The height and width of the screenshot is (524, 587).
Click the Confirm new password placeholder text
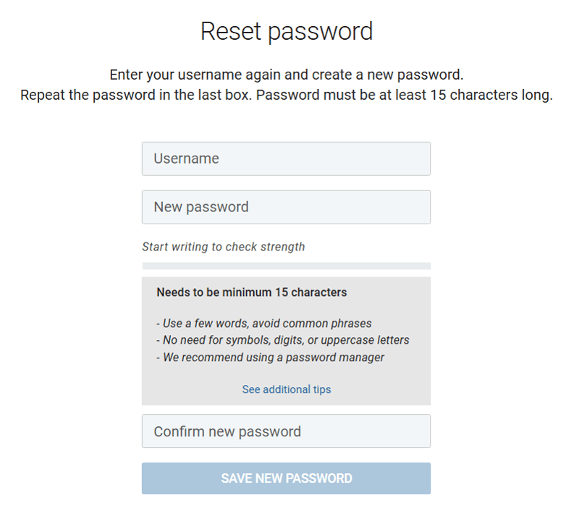click(227, 431)
